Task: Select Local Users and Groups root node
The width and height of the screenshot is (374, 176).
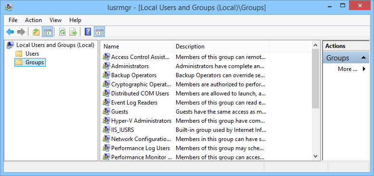Action: [x=55, y=45]
